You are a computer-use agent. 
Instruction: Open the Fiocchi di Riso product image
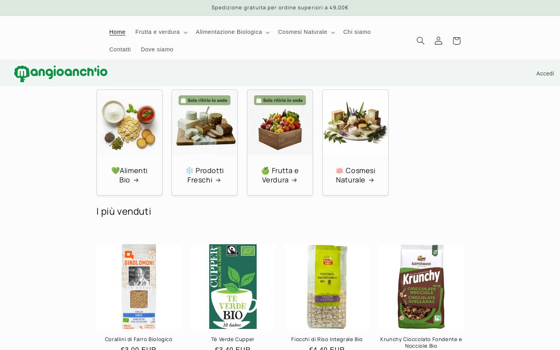(x=327, y=287)
